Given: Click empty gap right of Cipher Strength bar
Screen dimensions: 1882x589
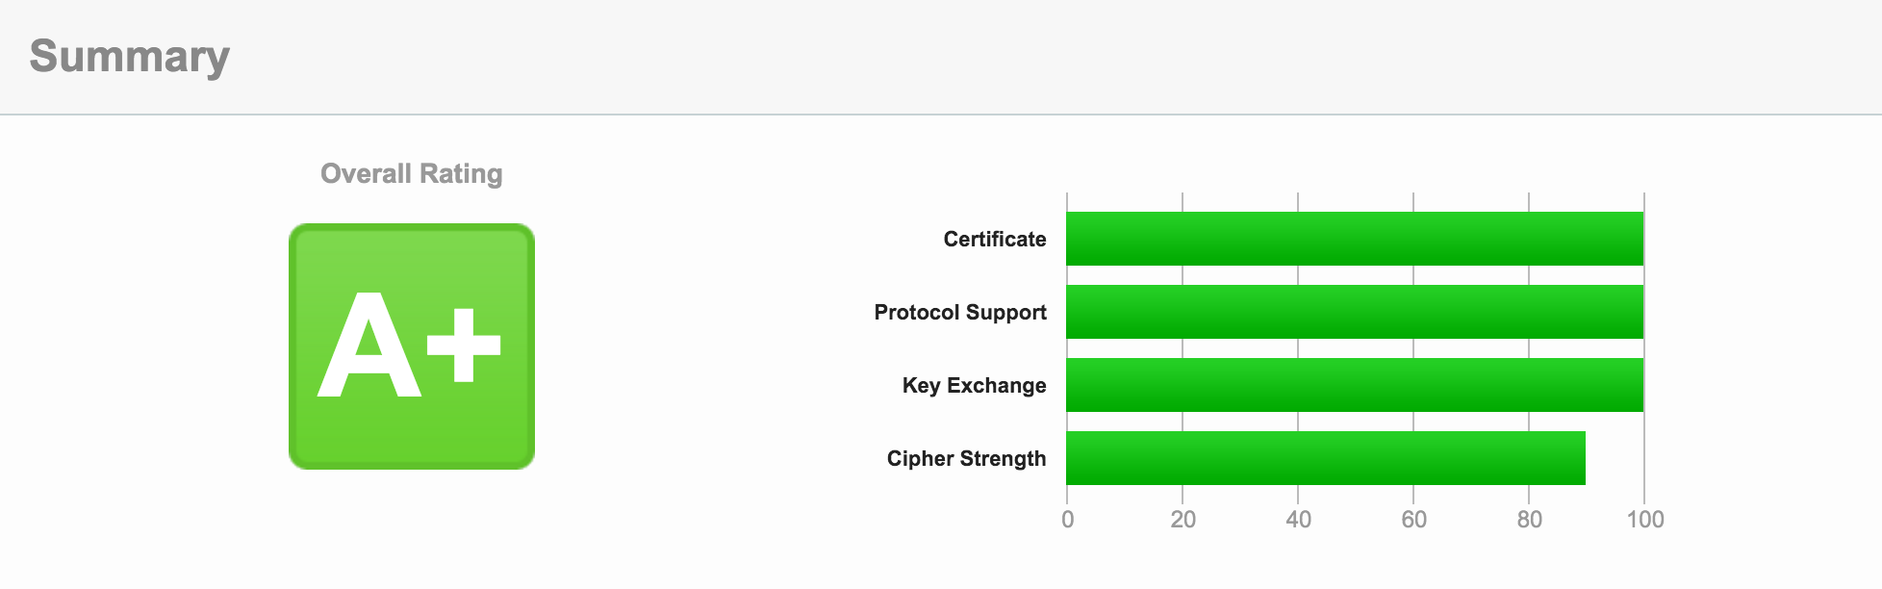Looking at the screenshot, I should coord(1615,458).
